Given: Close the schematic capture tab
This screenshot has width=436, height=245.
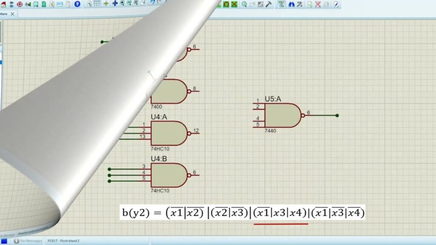Looking at the screenshot, I should [12, 14].
